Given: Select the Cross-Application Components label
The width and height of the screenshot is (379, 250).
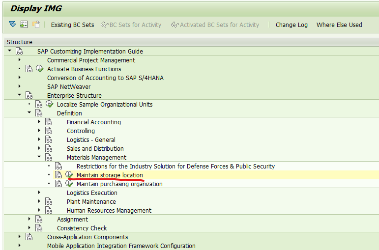Looking at the screenshot, I should [87, 237].
